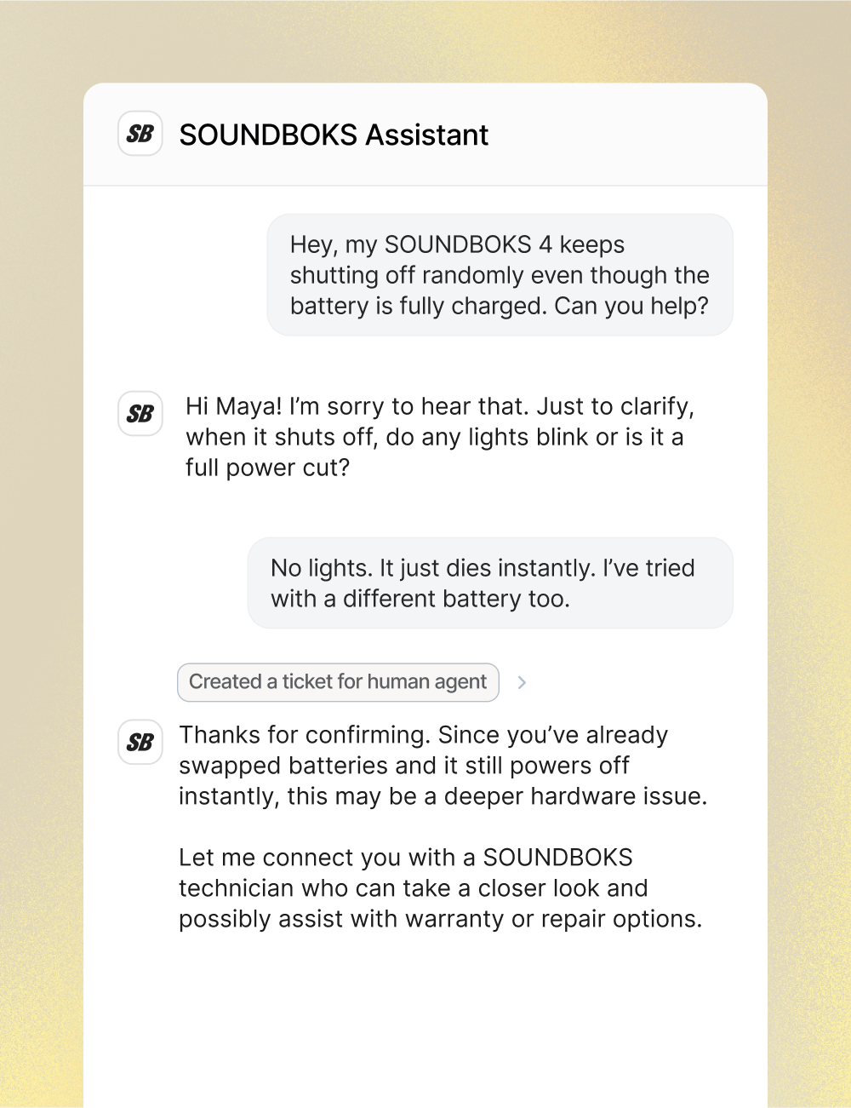
Task: Expand ticket details with the chevron arrow
Action: pos(522,682)
